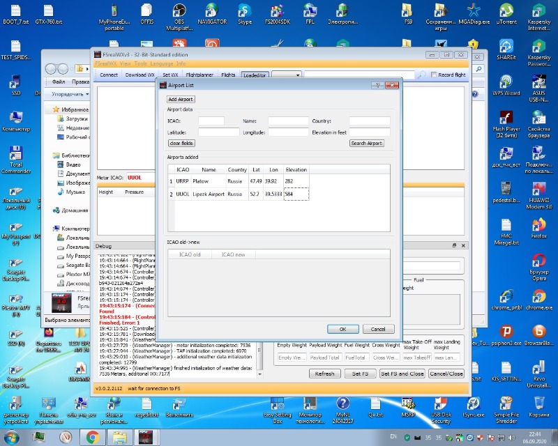The width and height of the screenshot is (558, 446).
Task: Open the Flash Player desktop icon
Action: point(506,124)
